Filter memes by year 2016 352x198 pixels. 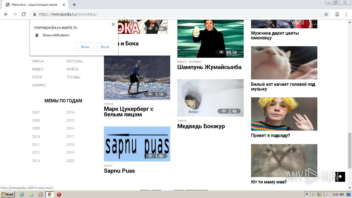point(70,128)
